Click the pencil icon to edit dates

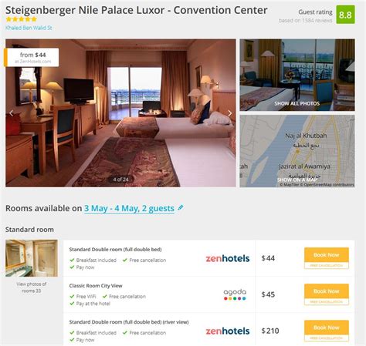pos(181,207)
